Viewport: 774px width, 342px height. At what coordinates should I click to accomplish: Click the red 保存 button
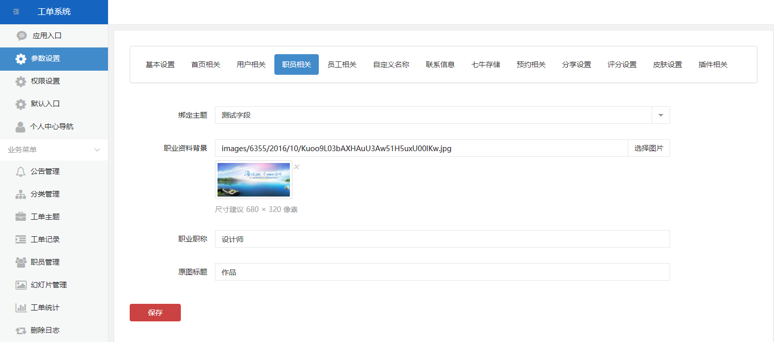pyautogui.click(x=155, y=313)
